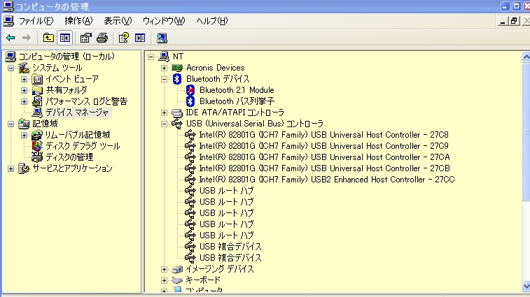
Task: Collapse the USB コントローラ category
Action: [164, 124]
